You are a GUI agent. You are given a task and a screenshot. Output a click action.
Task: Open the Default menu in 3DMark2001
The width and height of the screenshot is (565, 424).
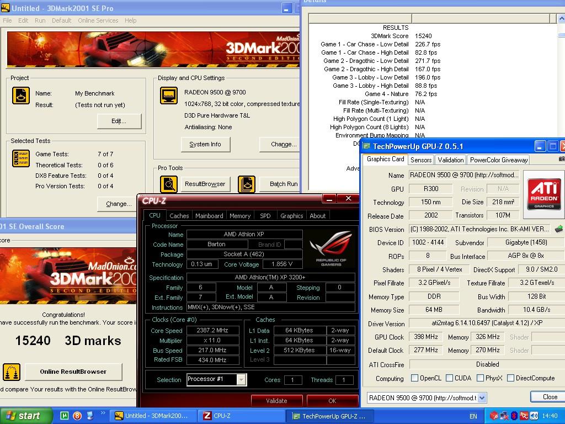(x=62, y=20)
